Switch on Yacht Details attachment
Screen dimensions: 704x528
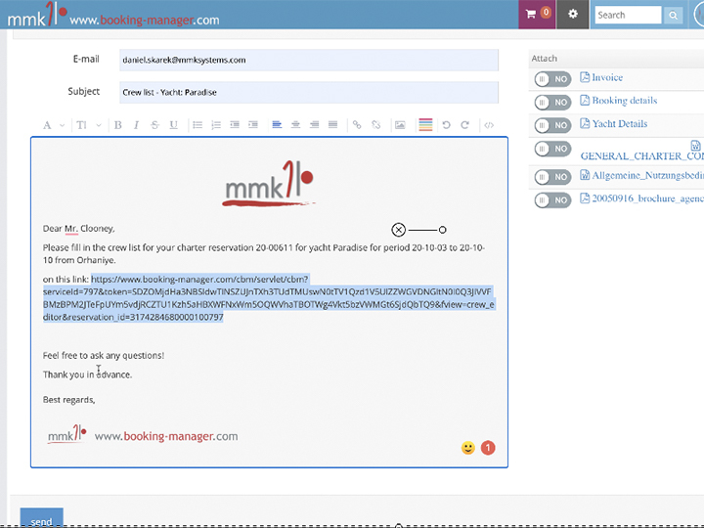pyautogui.click(x=552, y=125)
